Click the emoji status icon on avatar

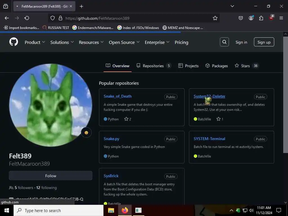[86, 133]
